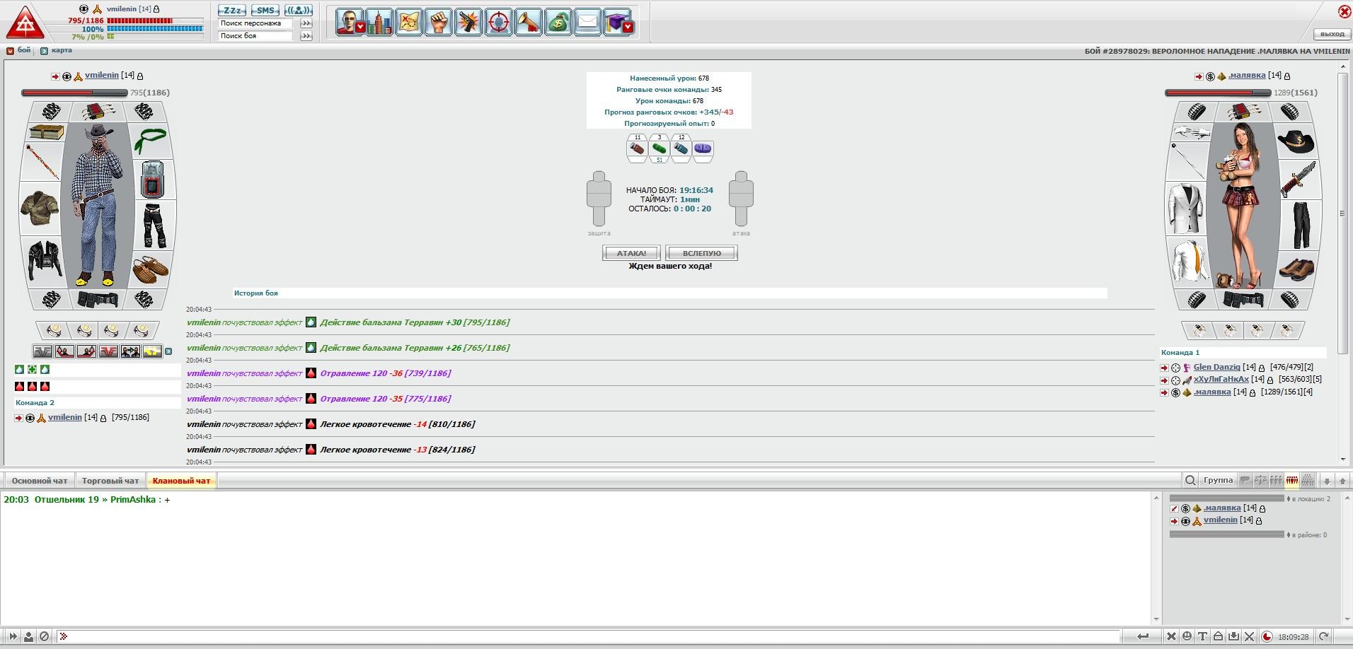Click the АТАКА! button

[631, 253]
